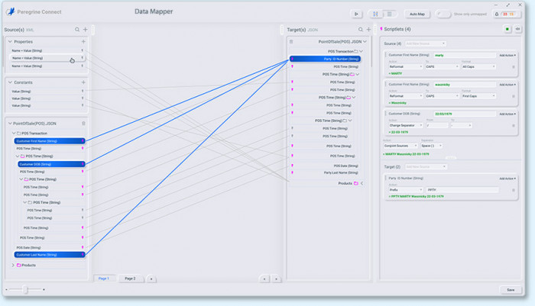Add a new target via the Target(s) plus icon

(x=368, y=30)
